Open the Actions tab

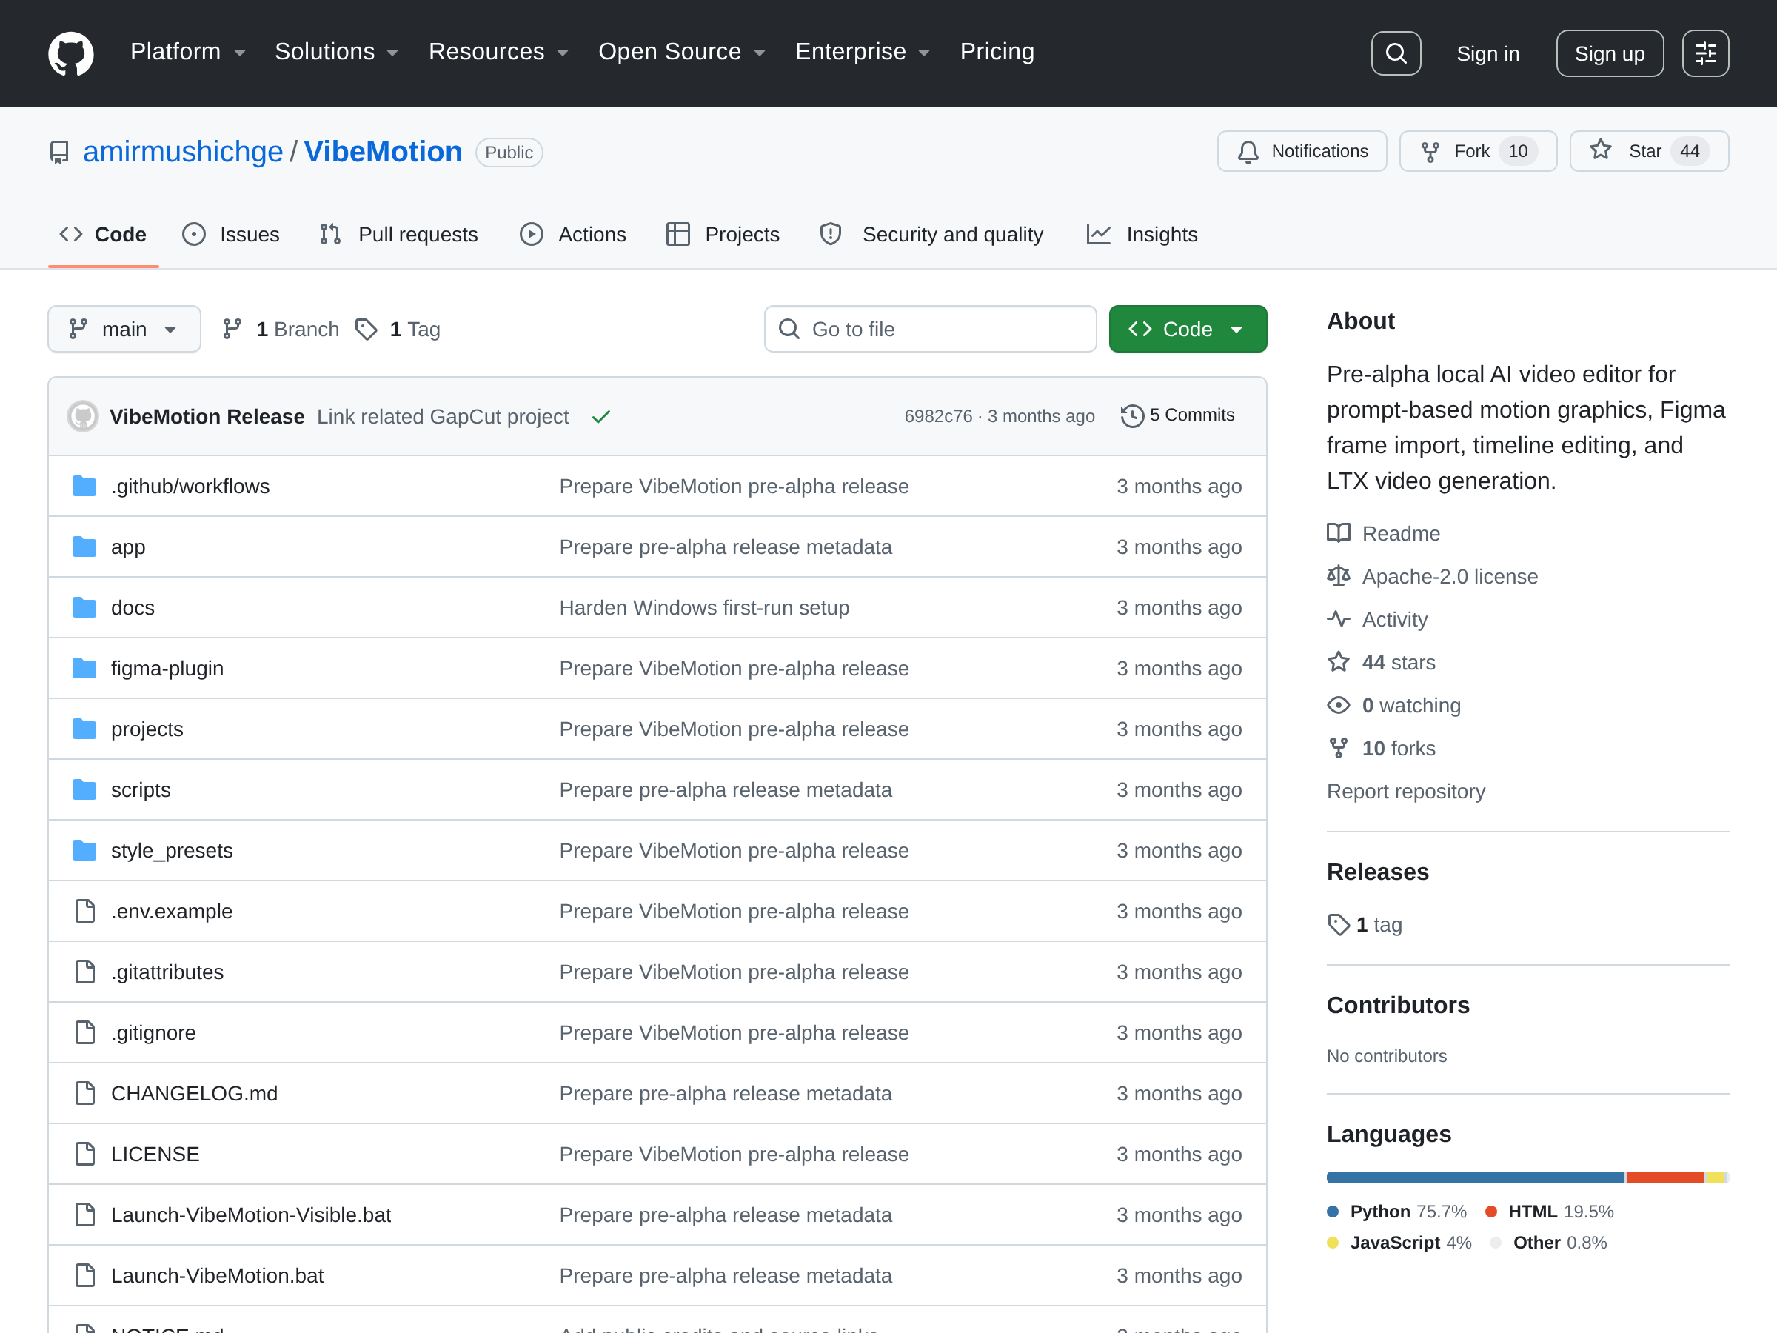click(573, 235)
